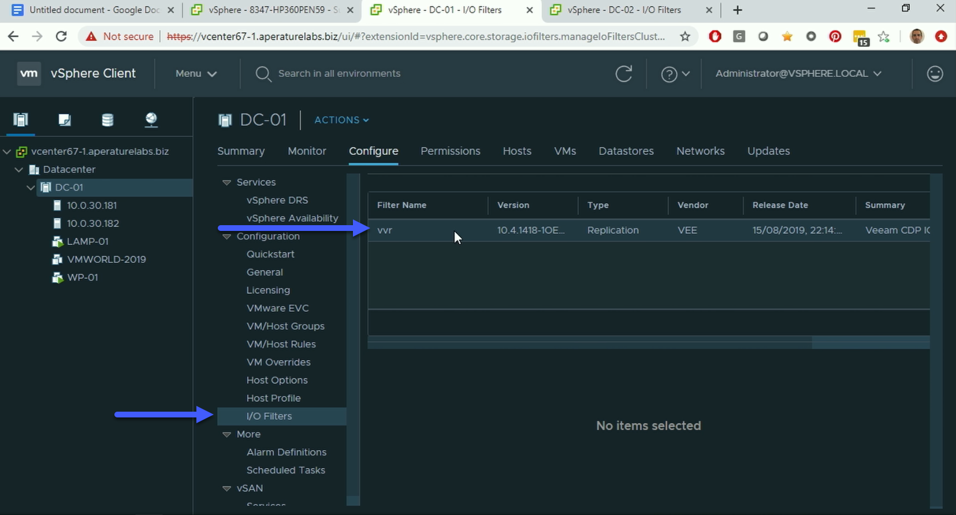Click the browser back arrow
This screenshot has width=956, height=515.
click(13, 36)
